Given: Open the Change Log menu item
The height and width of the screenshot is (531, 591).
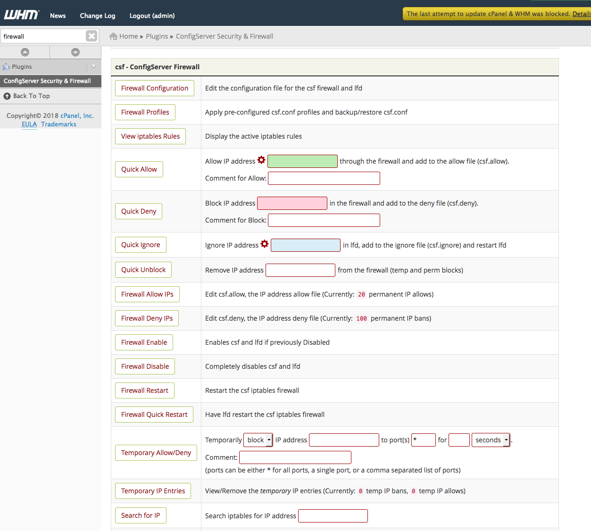Looking at the screenshot, I should point(98,16).
